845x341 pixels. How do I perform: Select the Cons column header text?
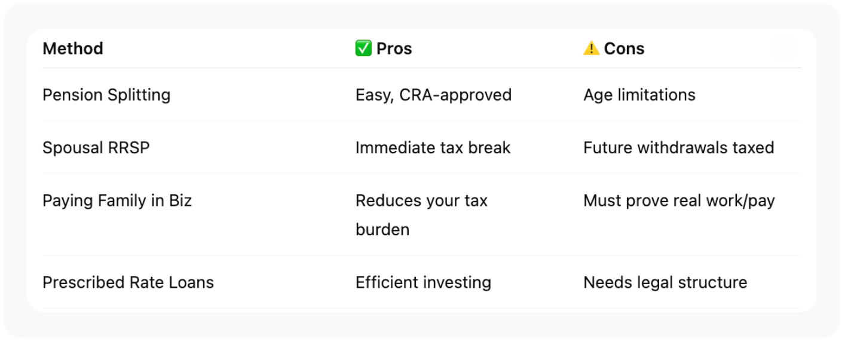coord(624,48)
